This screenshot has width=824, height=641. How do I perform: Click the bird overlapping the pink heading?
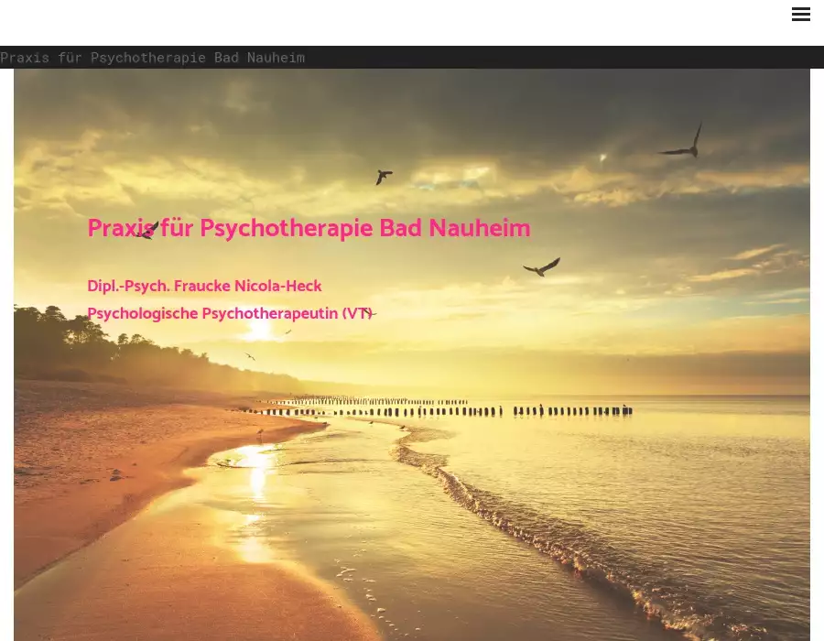click(147, 231)
